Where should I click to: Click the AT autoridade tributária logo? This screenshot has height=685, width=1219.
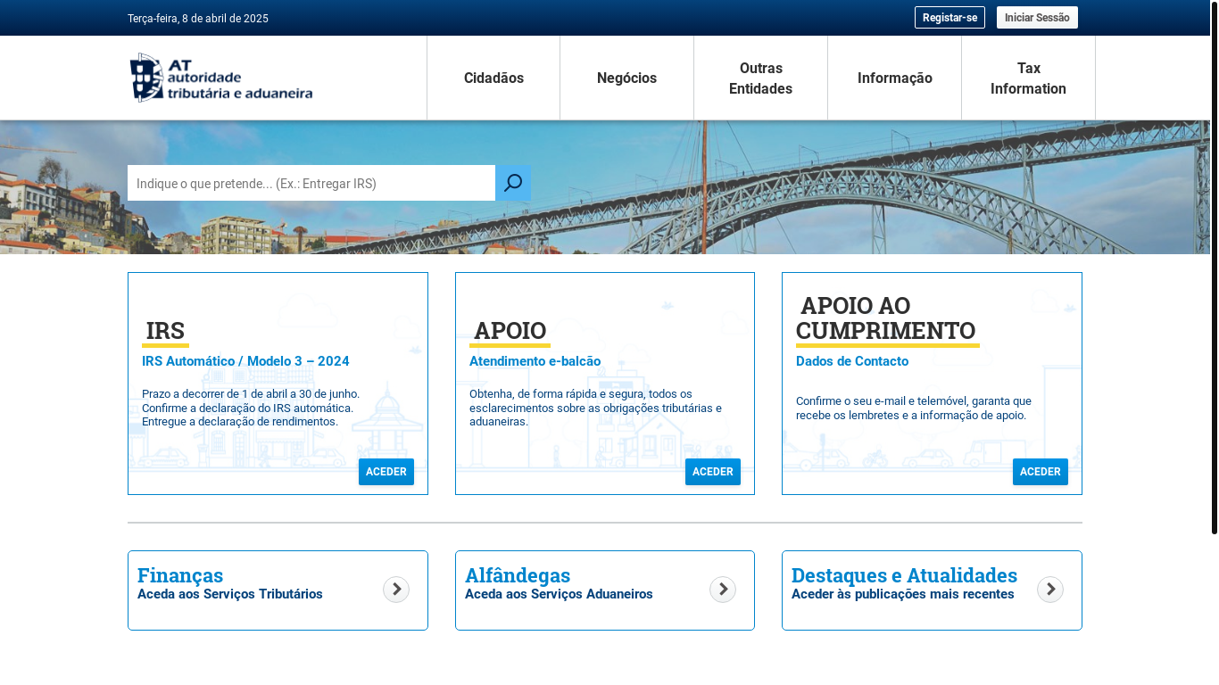click(221, 78)
